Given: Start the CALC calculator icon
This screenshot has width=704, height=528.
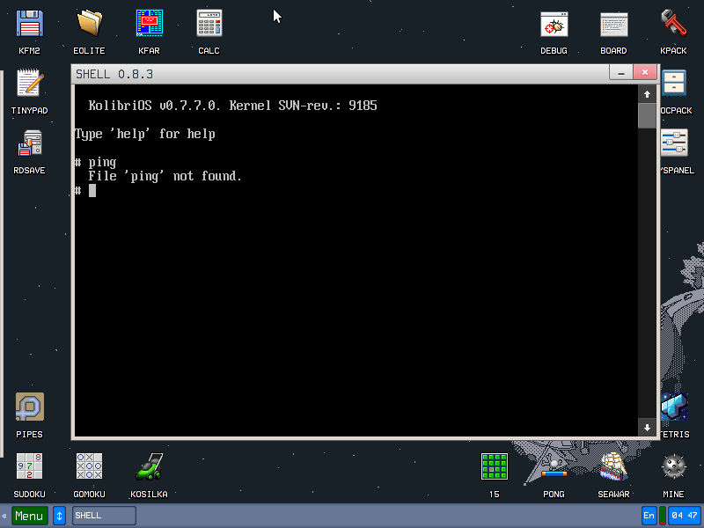Looking at the screenshot, I should [209, 24].
